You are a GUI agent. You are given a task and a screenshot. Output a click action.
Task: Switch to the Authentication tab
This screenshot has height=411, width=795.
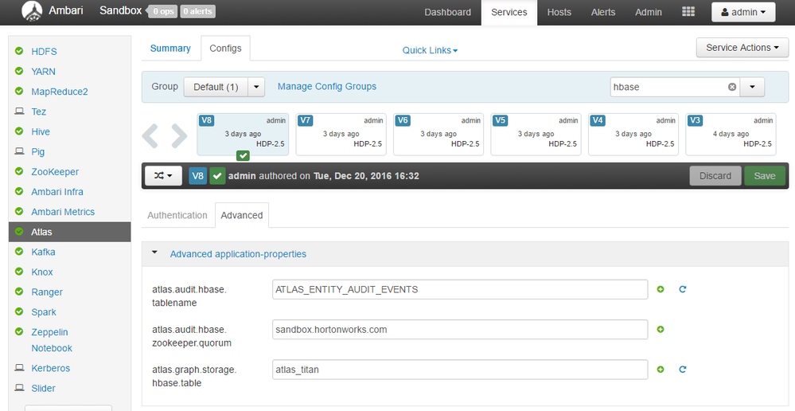click(177, 215)
